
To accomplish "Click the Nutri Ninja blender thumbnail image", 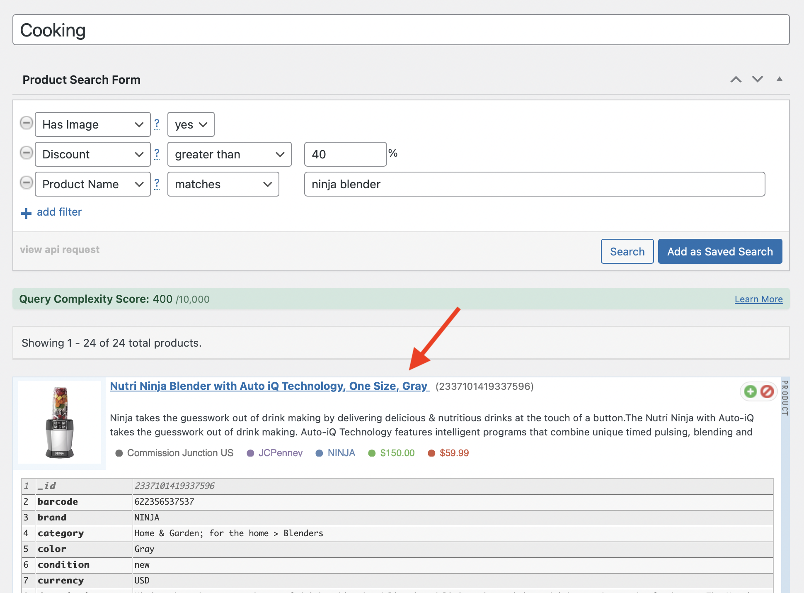I will 60,422.
